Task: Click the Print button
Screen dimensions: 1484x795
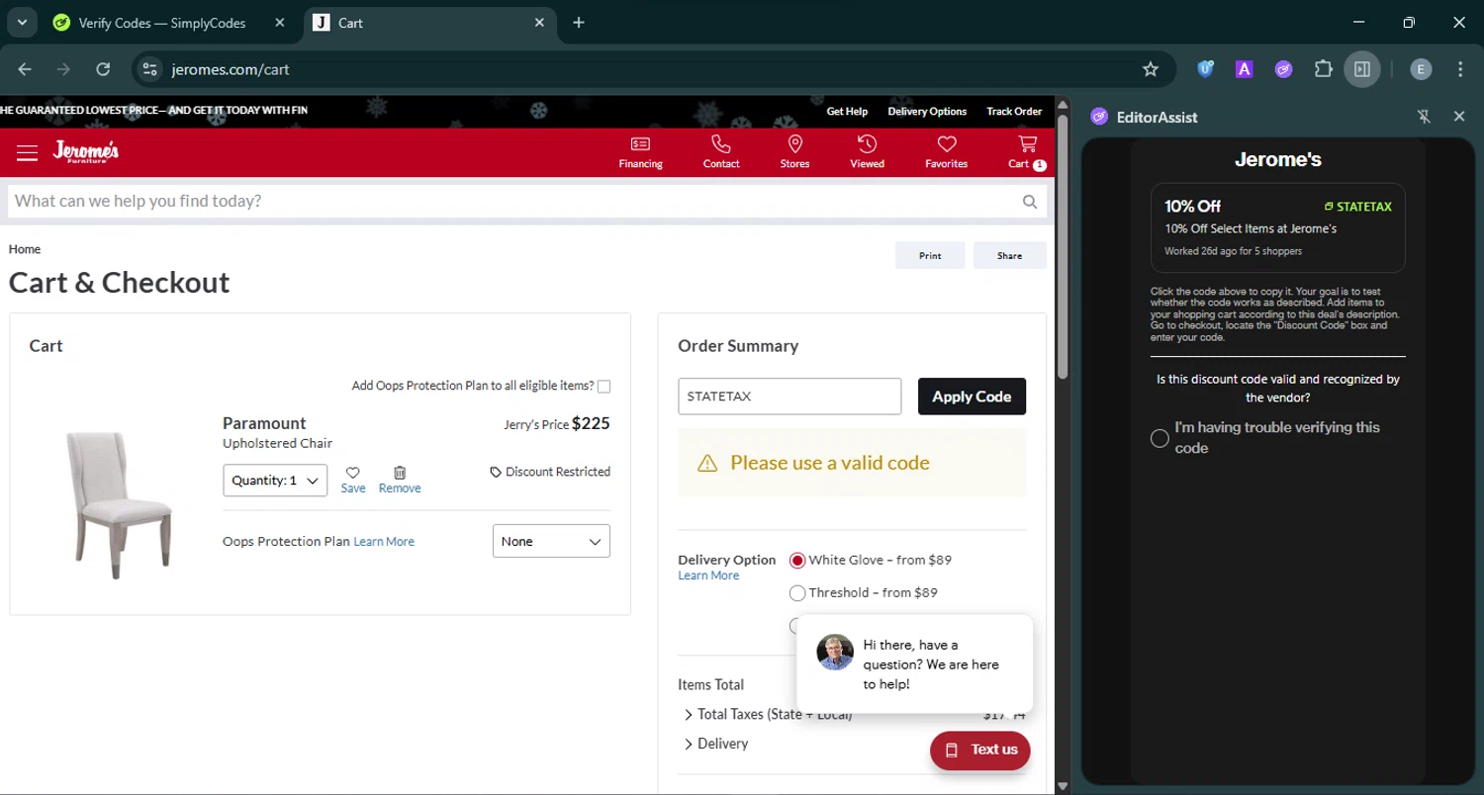Action: point(930,255)
